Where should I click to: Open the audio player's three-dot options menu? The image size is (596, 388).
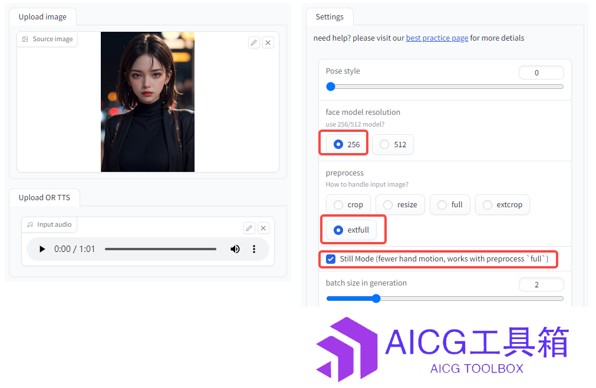[x=254, y=249]
